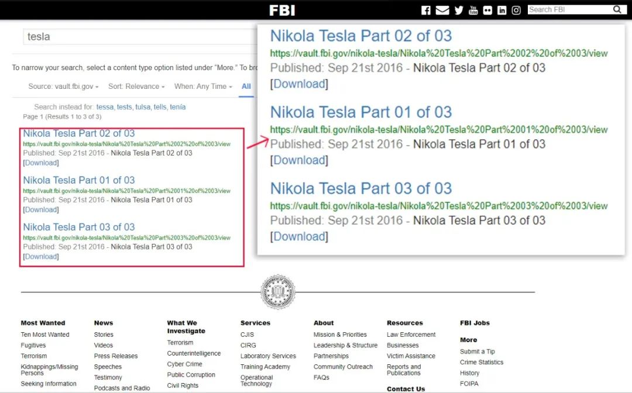The image size is (632, 393).
Task: Open Laboratory Services footer link
Action: 268,356
